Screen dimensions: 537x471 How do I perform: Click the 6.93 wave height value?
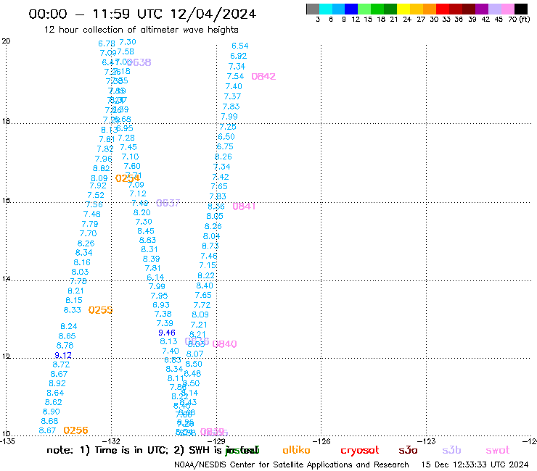click(x=161, y=305)
